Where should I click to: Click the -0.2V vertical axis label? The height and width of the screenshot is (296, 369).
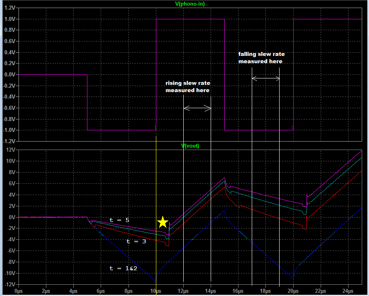click(9, 86)
